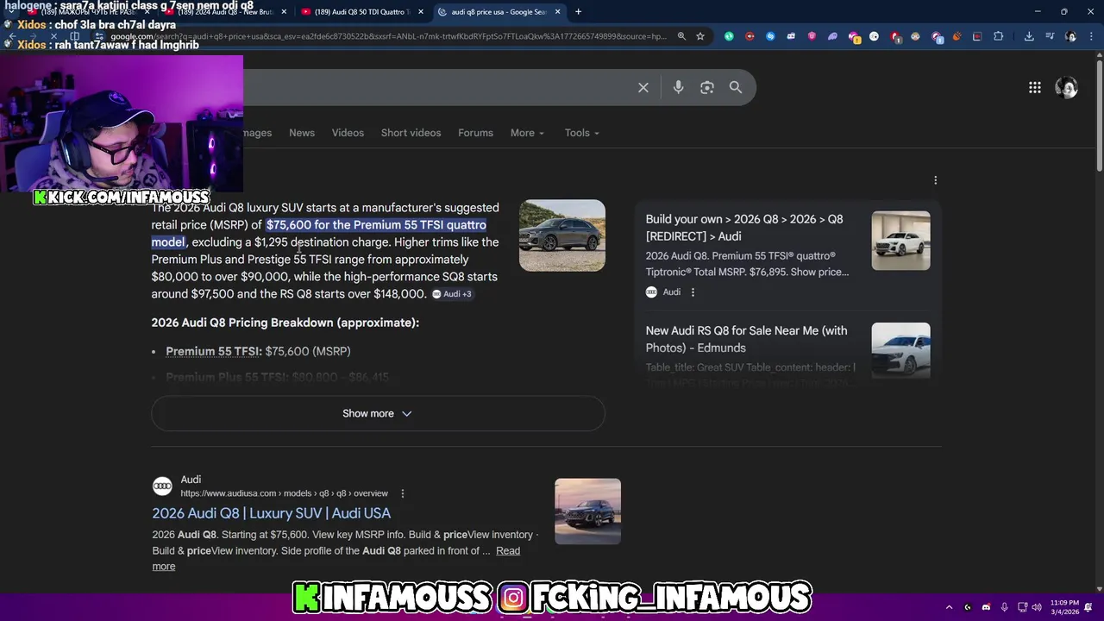Open Chrome media control button
This screenshot has height=621, width=1104.
pyautogui.click(x=1050, y=36)
